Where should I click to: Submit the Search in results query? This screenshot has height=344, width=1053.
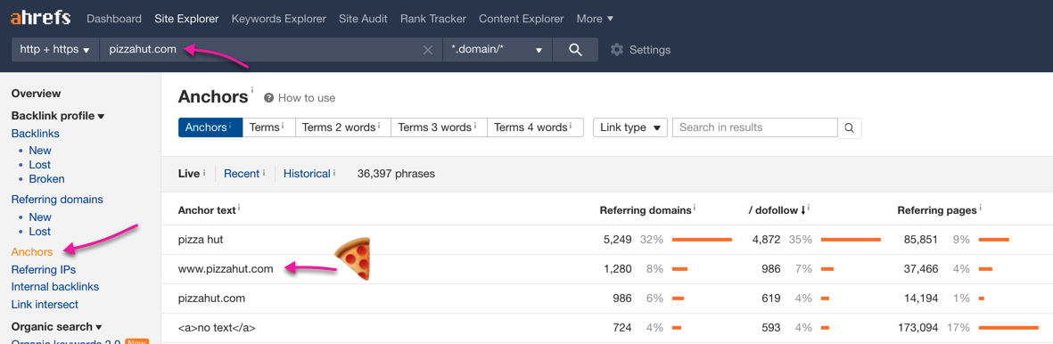(850, 127)
